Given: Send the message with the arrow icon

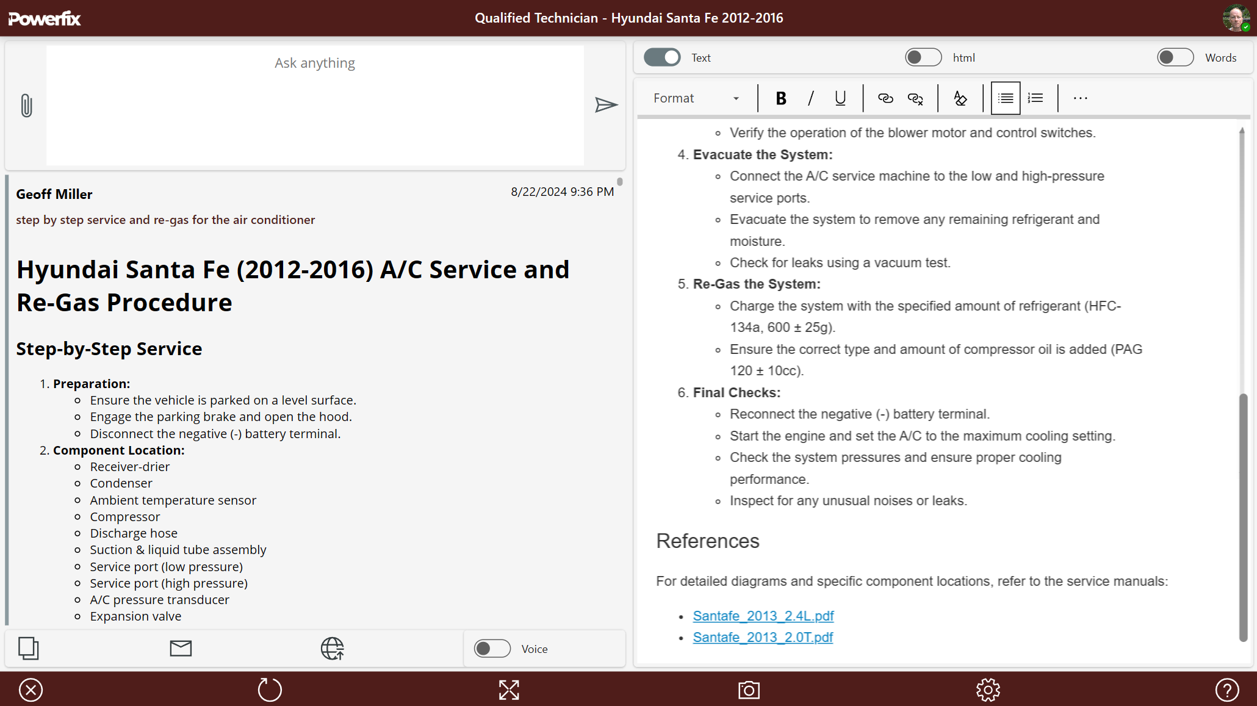Looking at the screenshot, I should pyautogui.click(x=606, y=105).
